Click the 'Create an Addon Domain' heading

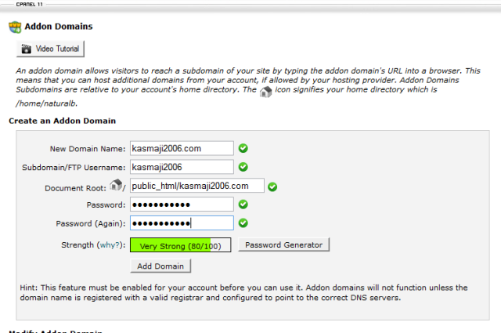click(x=63, y=121)
